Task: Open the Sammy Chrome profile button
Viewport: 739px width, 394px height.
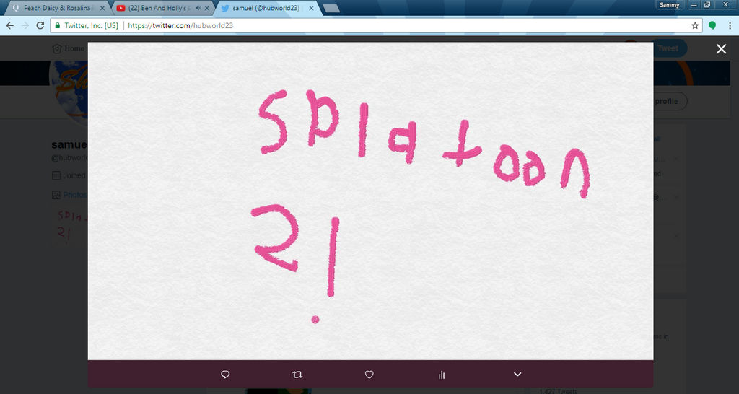Action: pyautogui.click(x=669, y=5)
